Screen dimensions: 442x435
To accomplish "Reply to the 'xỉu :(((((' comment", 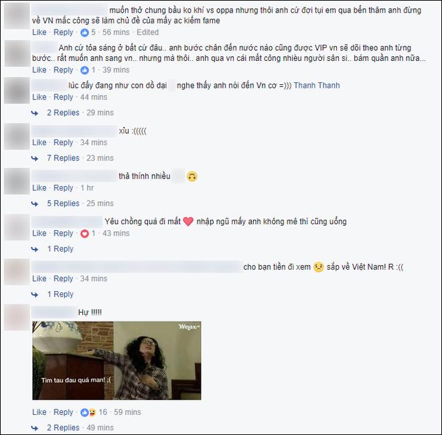I will [63, 143].
